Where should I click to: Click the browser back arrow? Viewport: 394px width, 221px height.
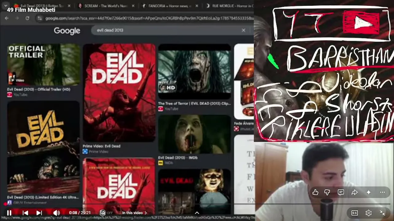pos(7,18)
